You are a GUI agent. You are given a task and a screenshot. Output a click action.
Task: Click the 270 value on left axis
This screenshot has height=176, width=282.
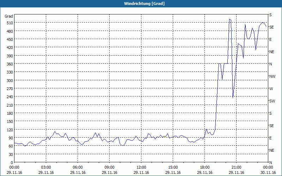(x=10, y=89)
